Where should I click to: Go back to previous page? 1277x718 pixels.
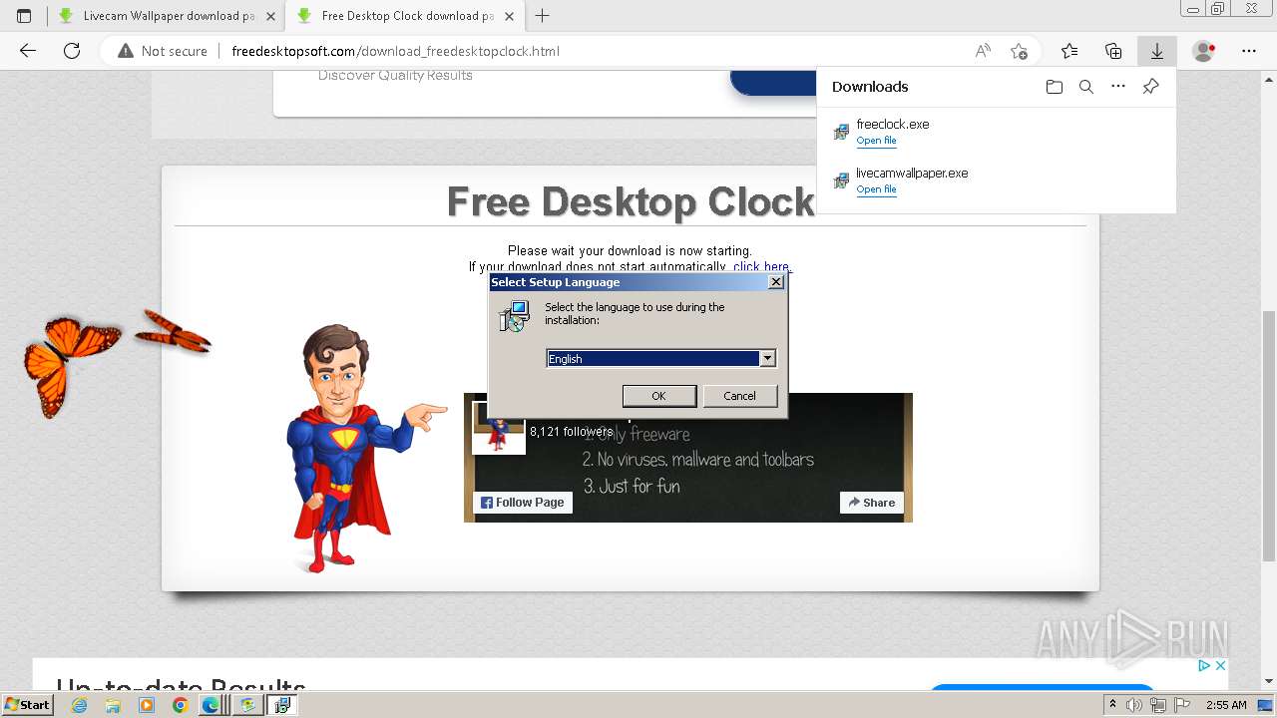click(28, 51)
